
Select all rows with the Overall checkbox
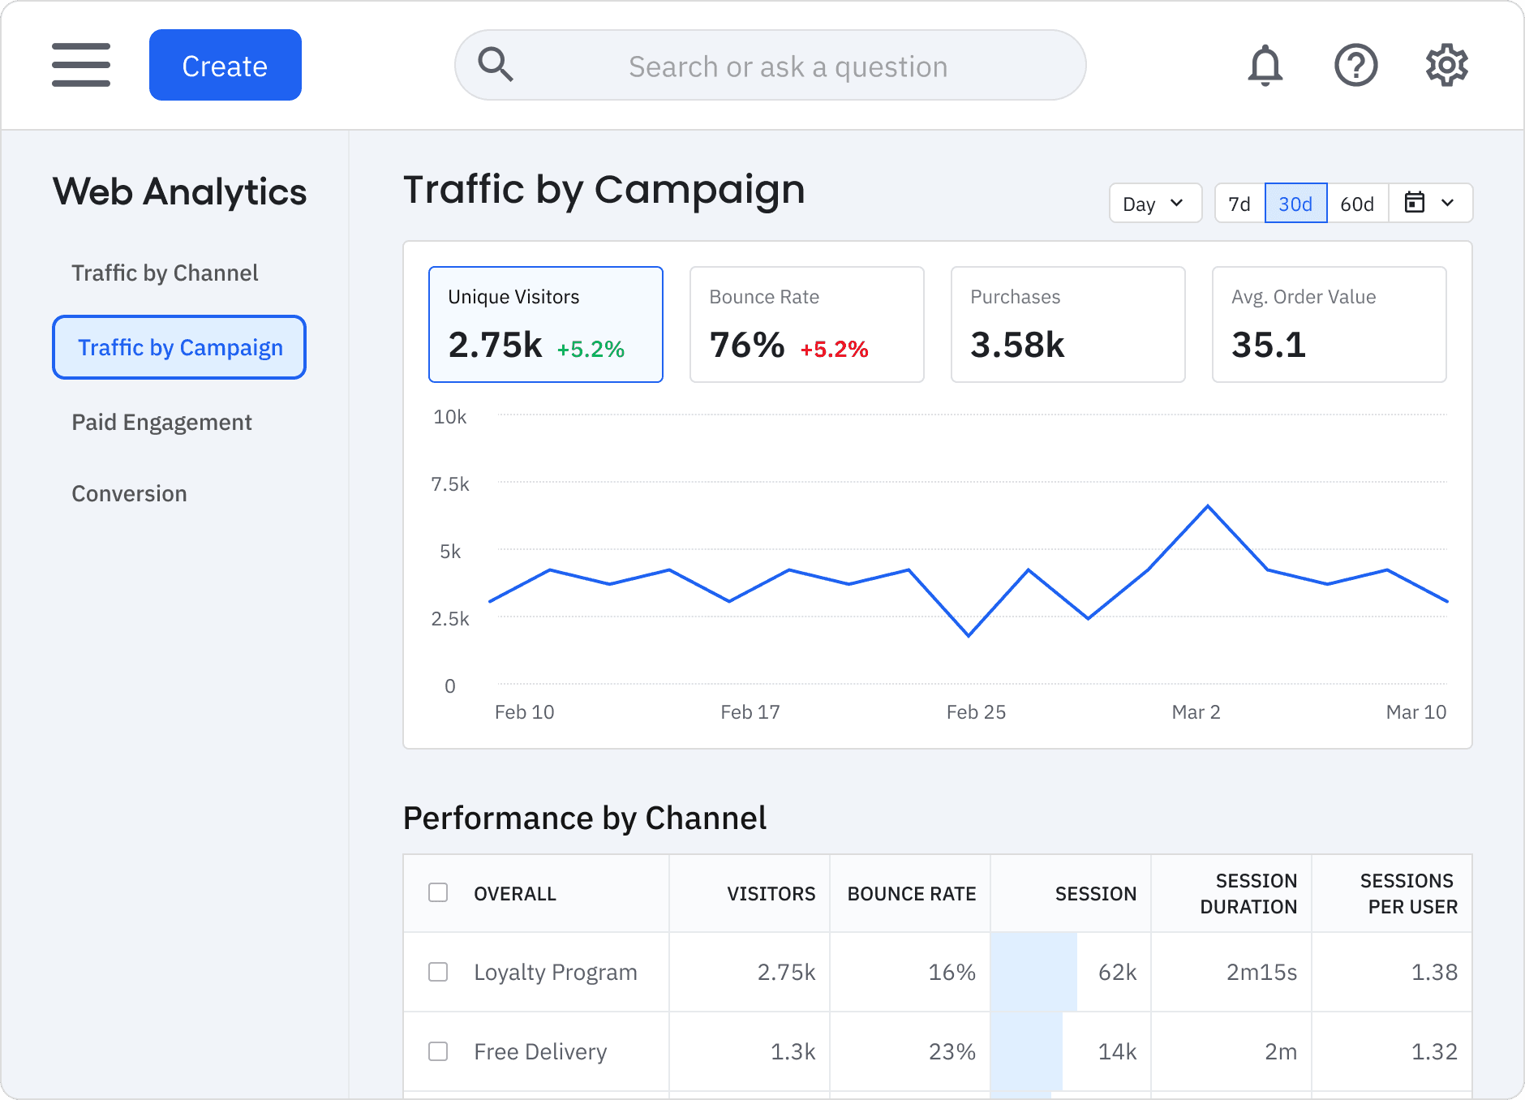[437, 892]
